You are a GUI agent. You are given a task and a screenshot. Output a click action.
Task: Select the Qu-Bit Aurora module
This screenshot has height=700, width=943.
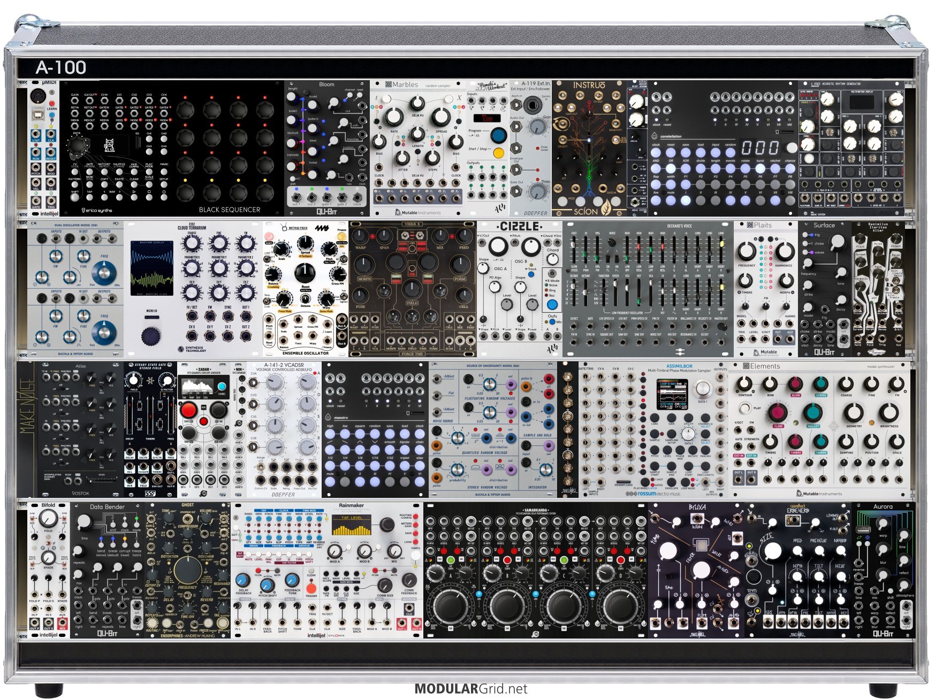coord(883,571)
